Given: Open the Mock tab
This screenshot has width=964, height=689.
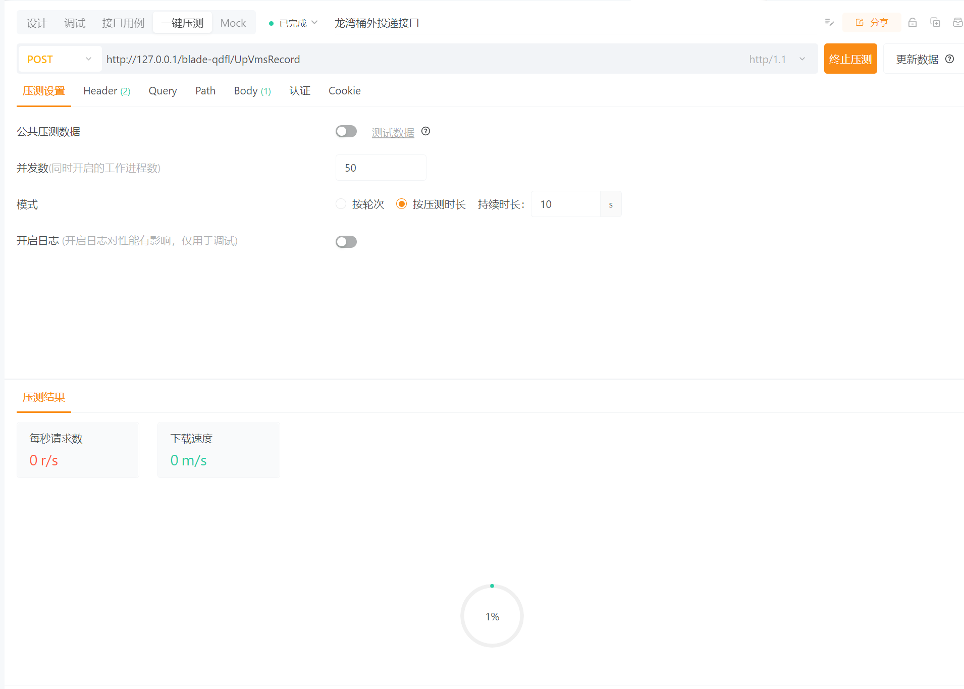Looking at the screenshot, I should [x=233, y=22].
